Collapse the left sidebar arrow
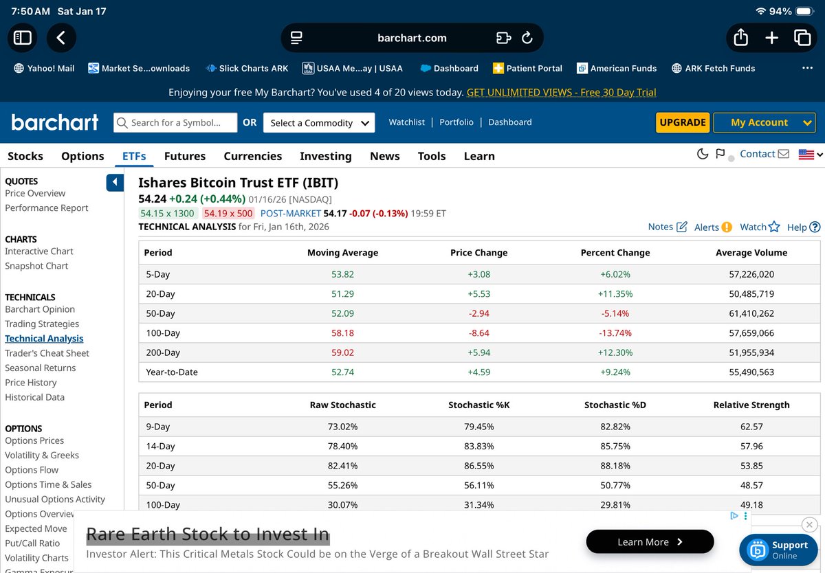This screenshot has width=825, height=573. point(115,182)
